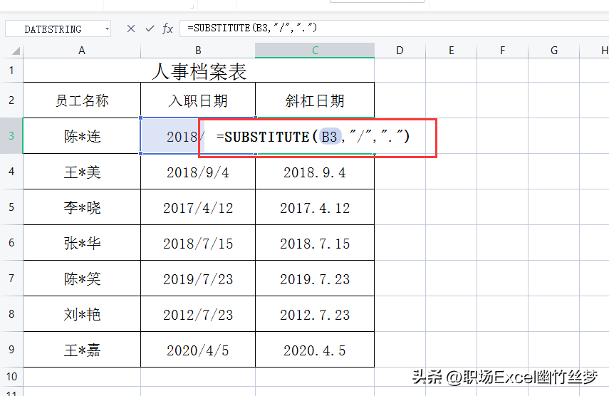
Task: Click the title cell 人事档案表
Action: (199, 71)
